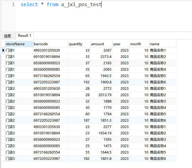The width and height of the screenshot is (192, 168).
Task: Click the year column header
Action: click(121, 44)
